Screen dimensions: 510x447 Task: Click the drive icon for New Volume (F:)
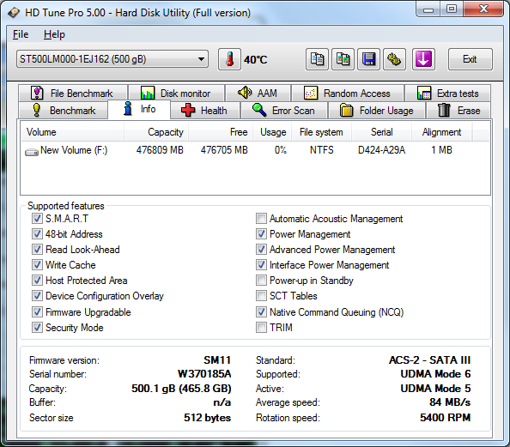coord(32,152)
